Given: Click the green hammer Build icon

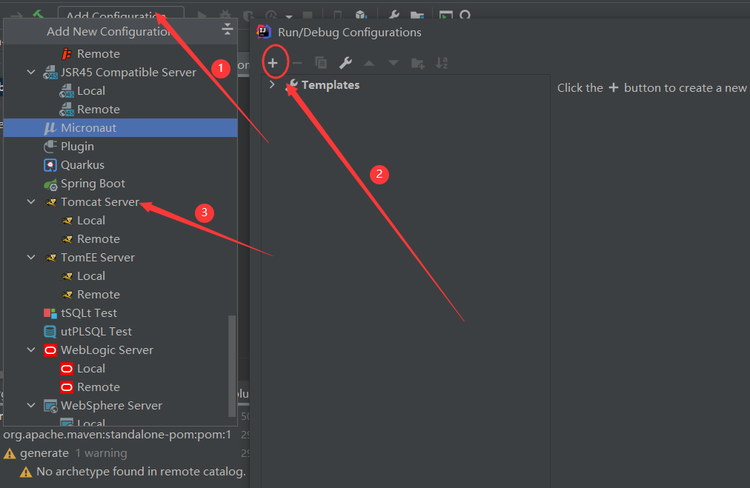Looking at the screenshot, I should pyautogui.click(x=38, y=14).
